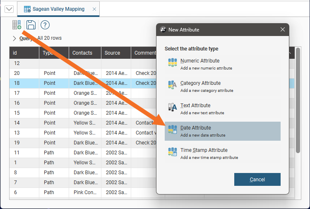Click the Source column header
This screenshot has height=209, width=310.
[x=116, y=53]
